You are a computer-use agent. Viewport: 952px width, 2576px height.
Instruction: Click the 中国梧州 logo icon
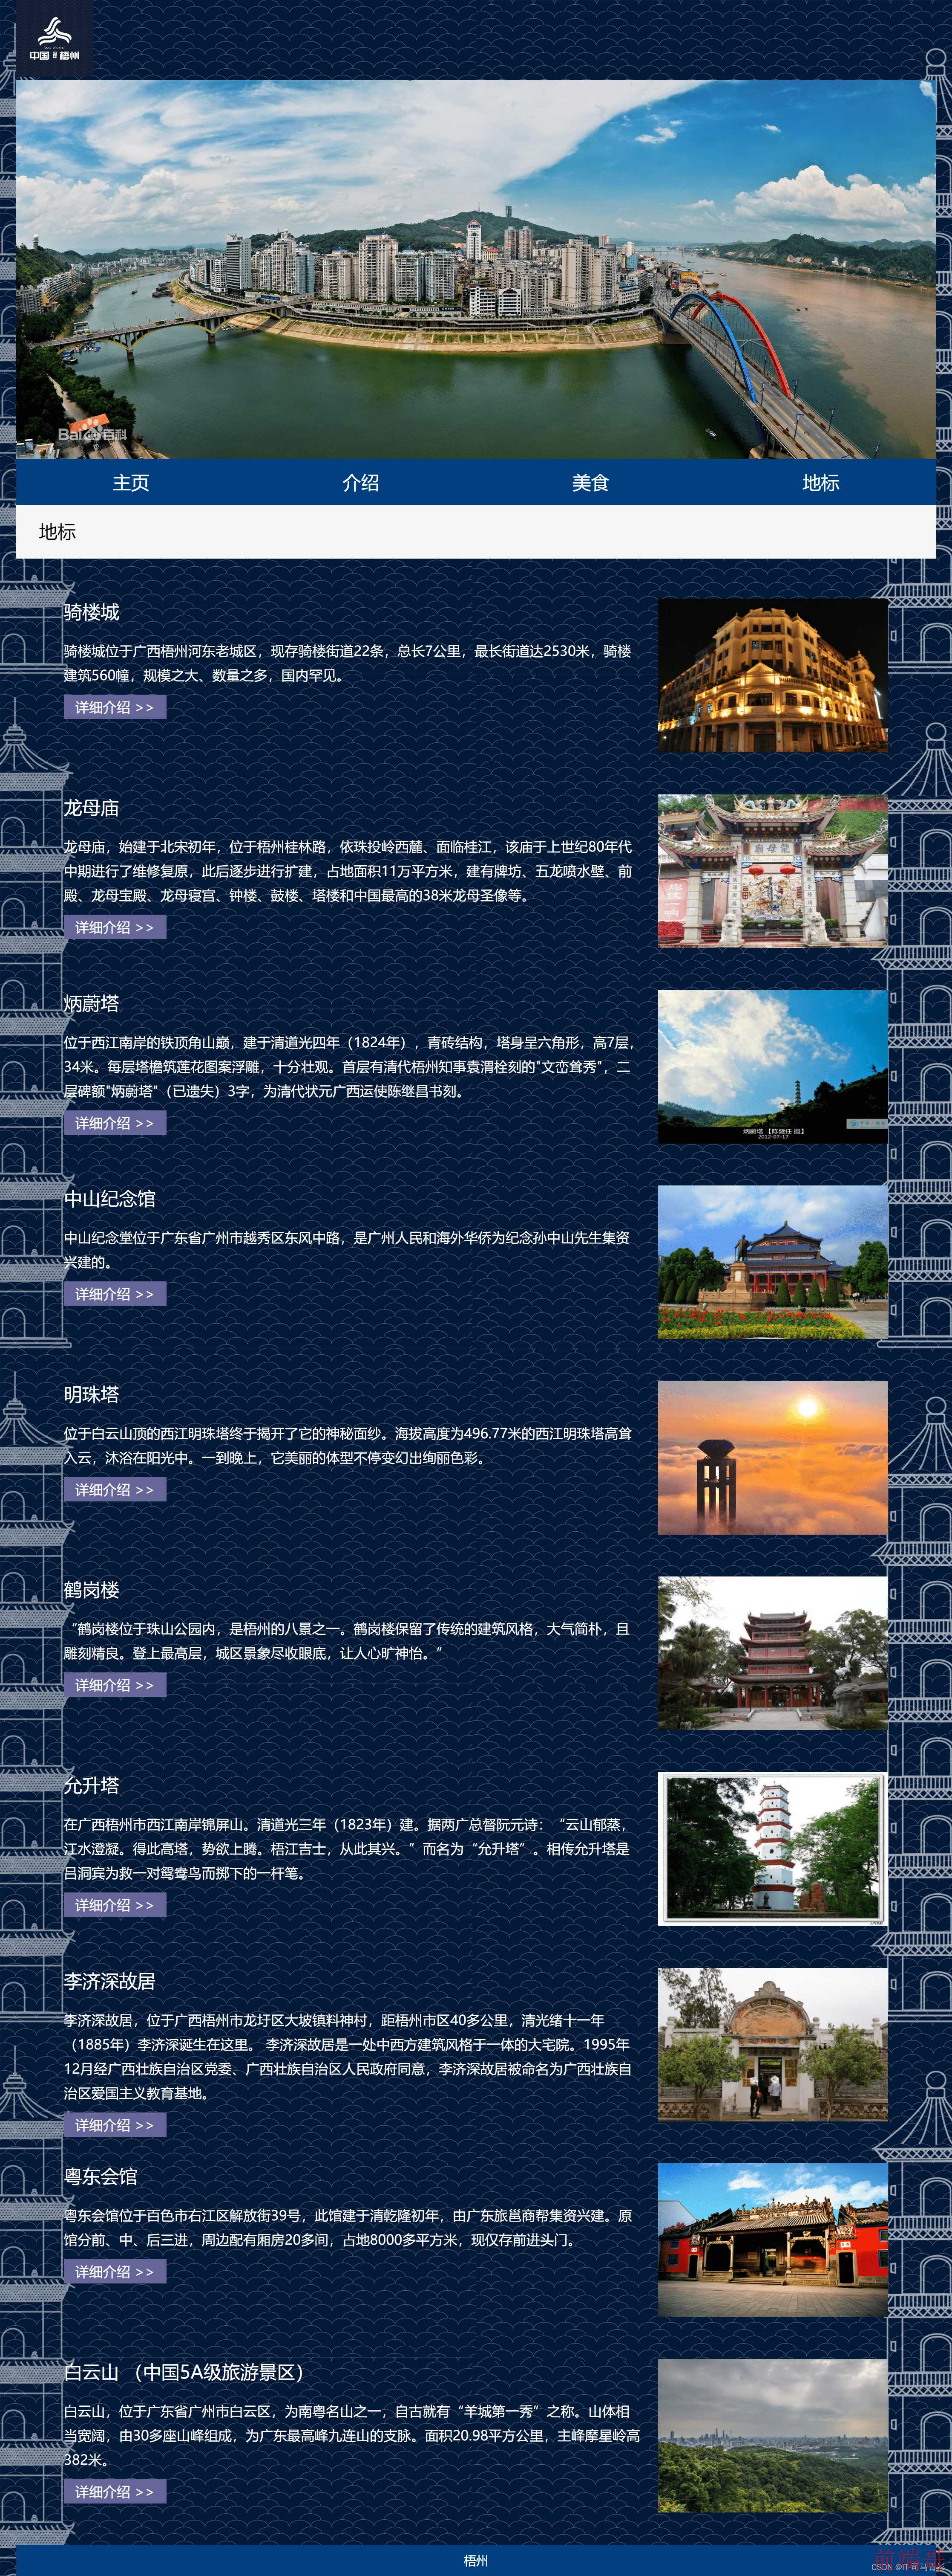pos(54,39)
